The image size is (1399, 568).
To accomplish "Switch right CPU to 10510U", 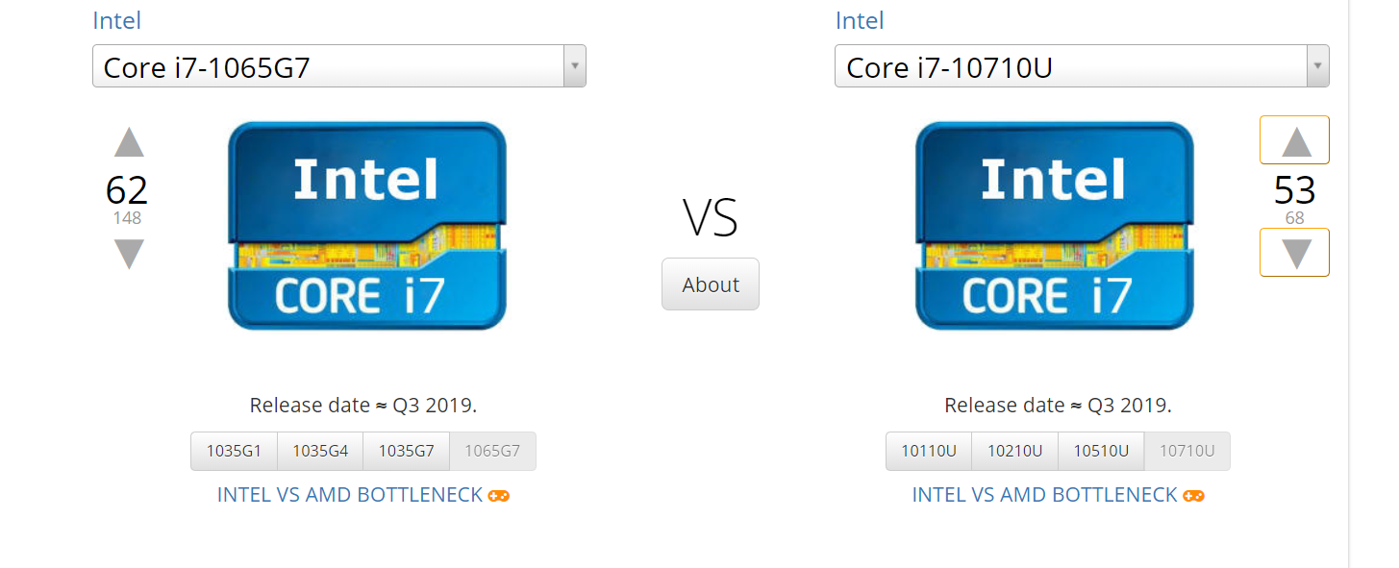I will (x=1101, y=451).
